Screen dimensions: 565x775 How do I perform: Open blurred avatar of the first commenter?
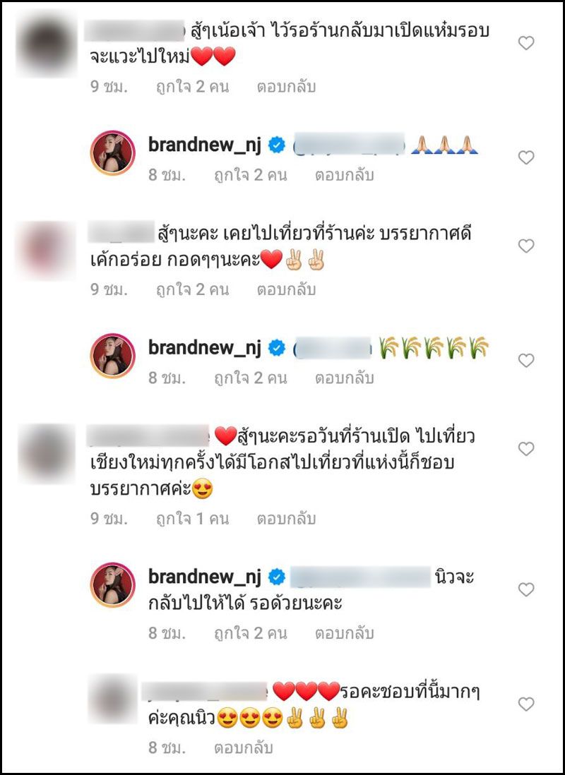click(x=46, y=45)
